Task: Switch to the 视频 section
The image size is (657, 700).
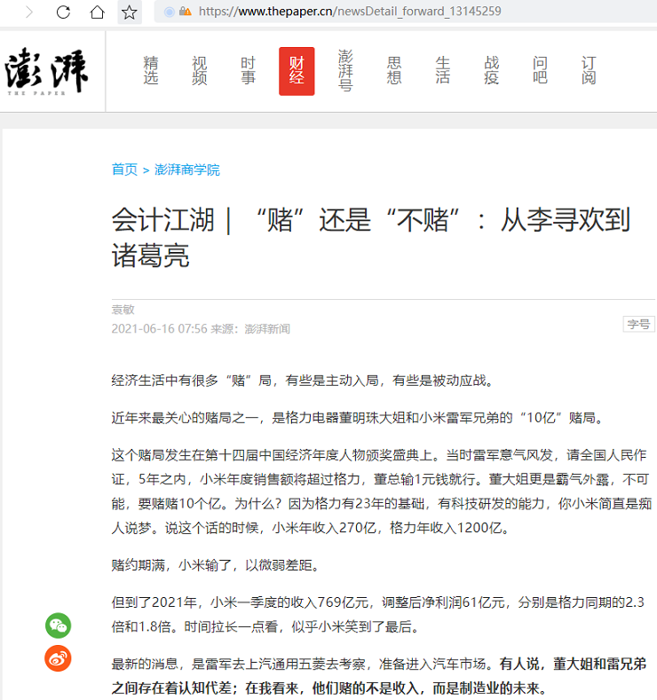Action: tap(200, 71)
